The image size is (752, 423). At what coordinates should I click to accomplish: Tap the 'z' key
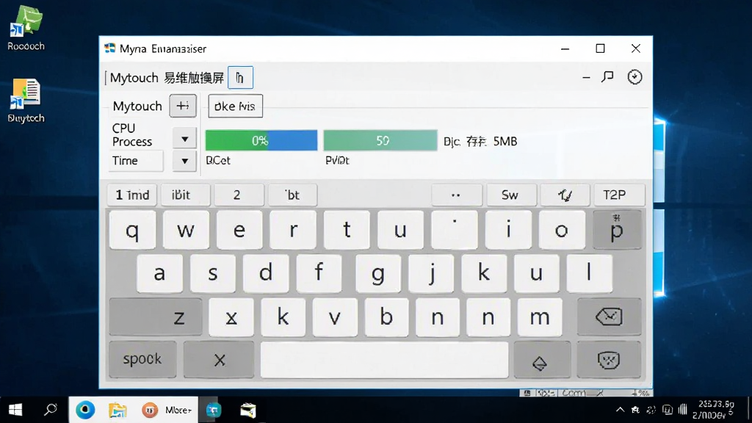click(156, 317)
